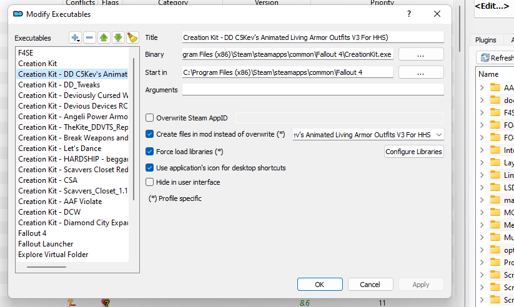
Task: Click the Category column header
Action: click(x=173, y=2)
